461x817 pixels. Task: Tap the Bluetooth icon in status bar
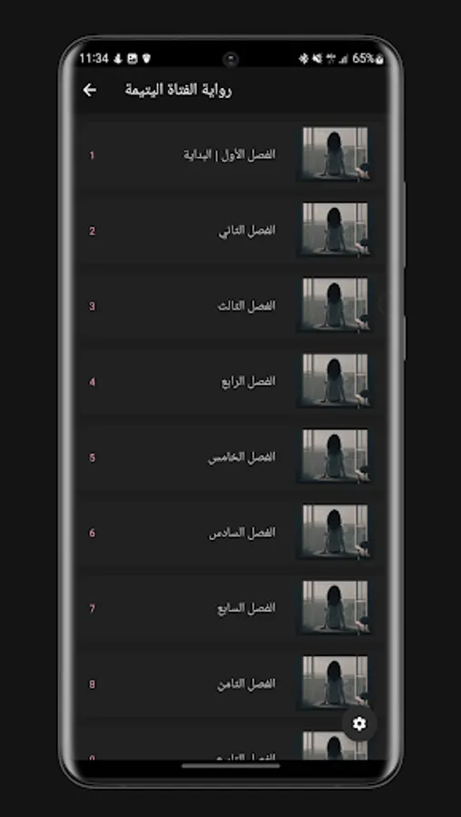pos(304,59)
